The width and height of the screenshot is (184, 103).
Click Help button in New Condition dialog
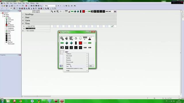coord(91,66)
